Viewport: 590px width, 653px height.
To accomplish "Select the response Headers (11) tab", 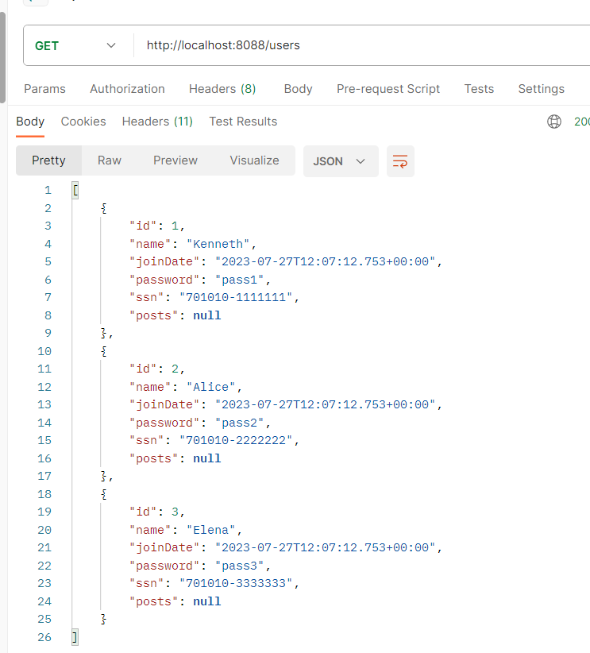I will coord(157,122).
